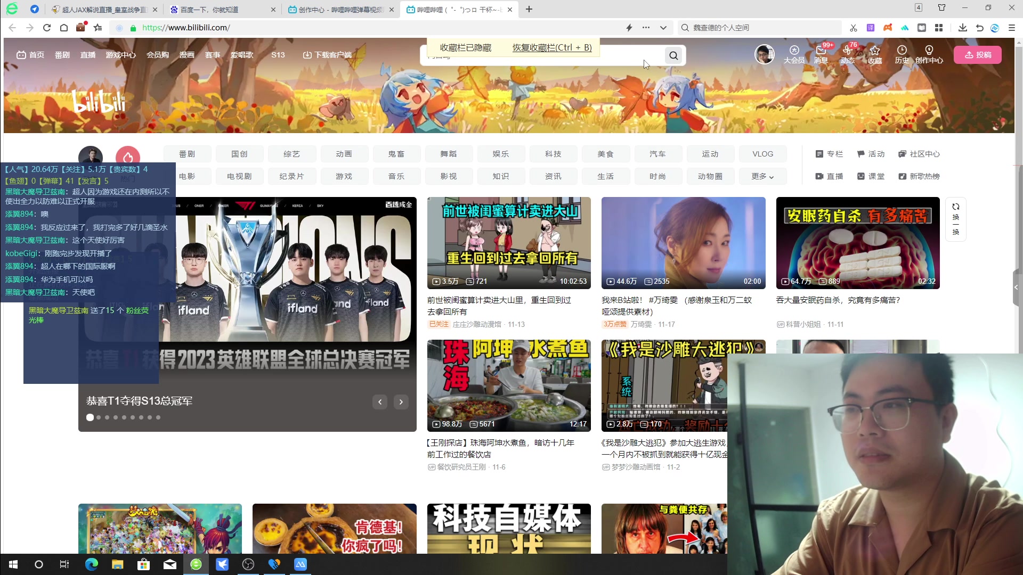Go to next carousel slide arrow
This screenshot has height=575, width=1023.
tap(401, 402)
